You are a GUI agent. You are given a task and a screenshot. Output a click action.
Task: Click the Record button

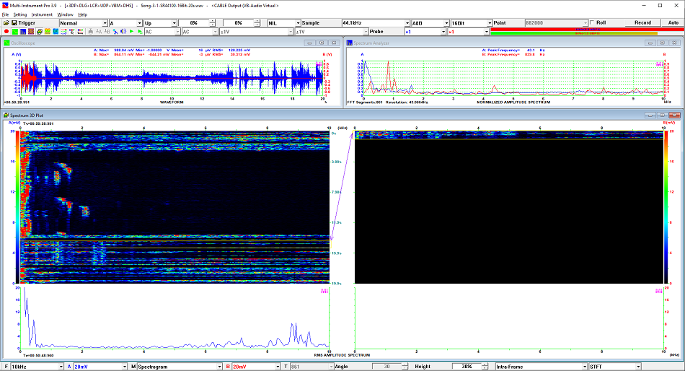point(642,22)
